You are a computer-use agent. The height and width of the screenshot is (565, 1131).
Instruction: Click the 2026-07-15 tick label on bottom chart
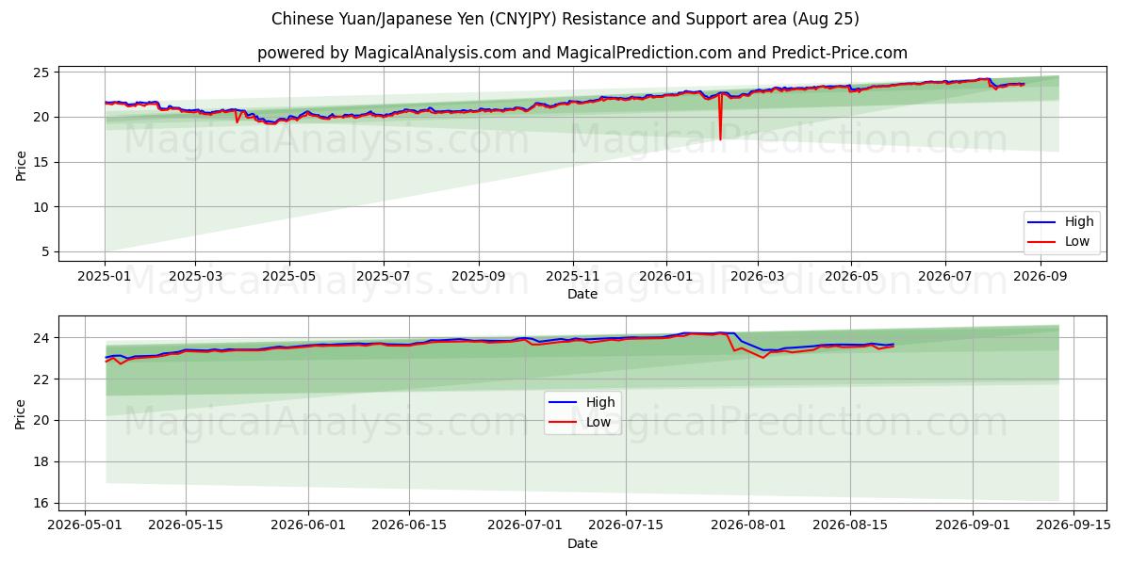(626, 527)
